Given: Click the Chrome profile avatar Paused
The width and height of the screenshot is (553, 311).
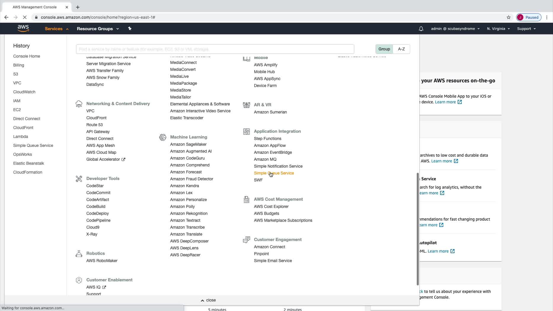Looking at the screenshot, I should click(x=529, y=17).
